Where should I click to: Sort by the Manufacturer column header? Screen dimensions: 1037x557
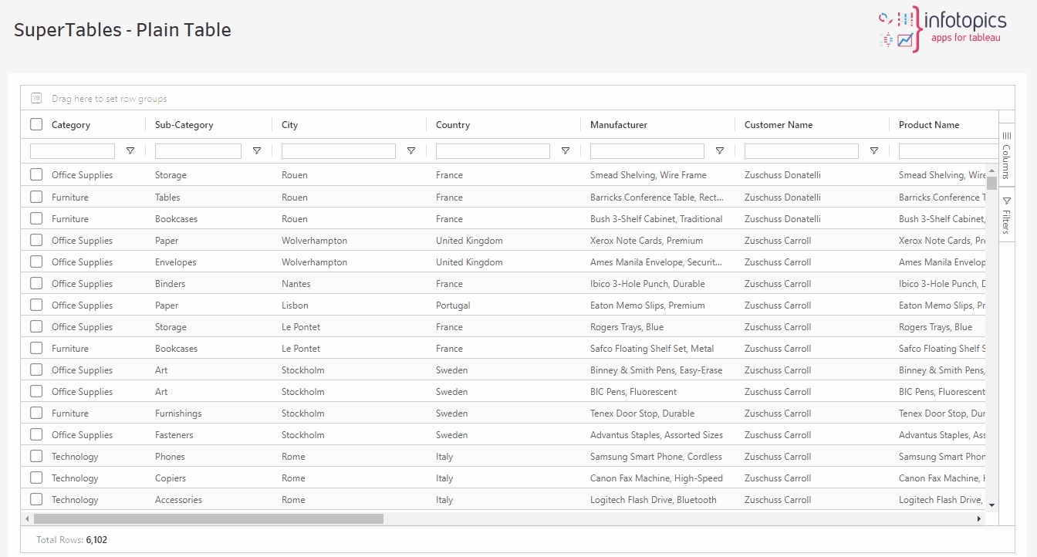click(x=618, y=125)
